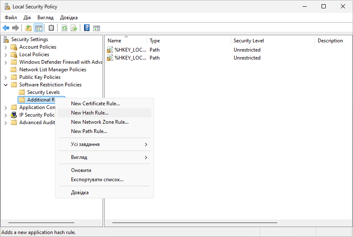Screen dimensions: 353x237
Task: Click the Type column header
Action: coord(155,41)
